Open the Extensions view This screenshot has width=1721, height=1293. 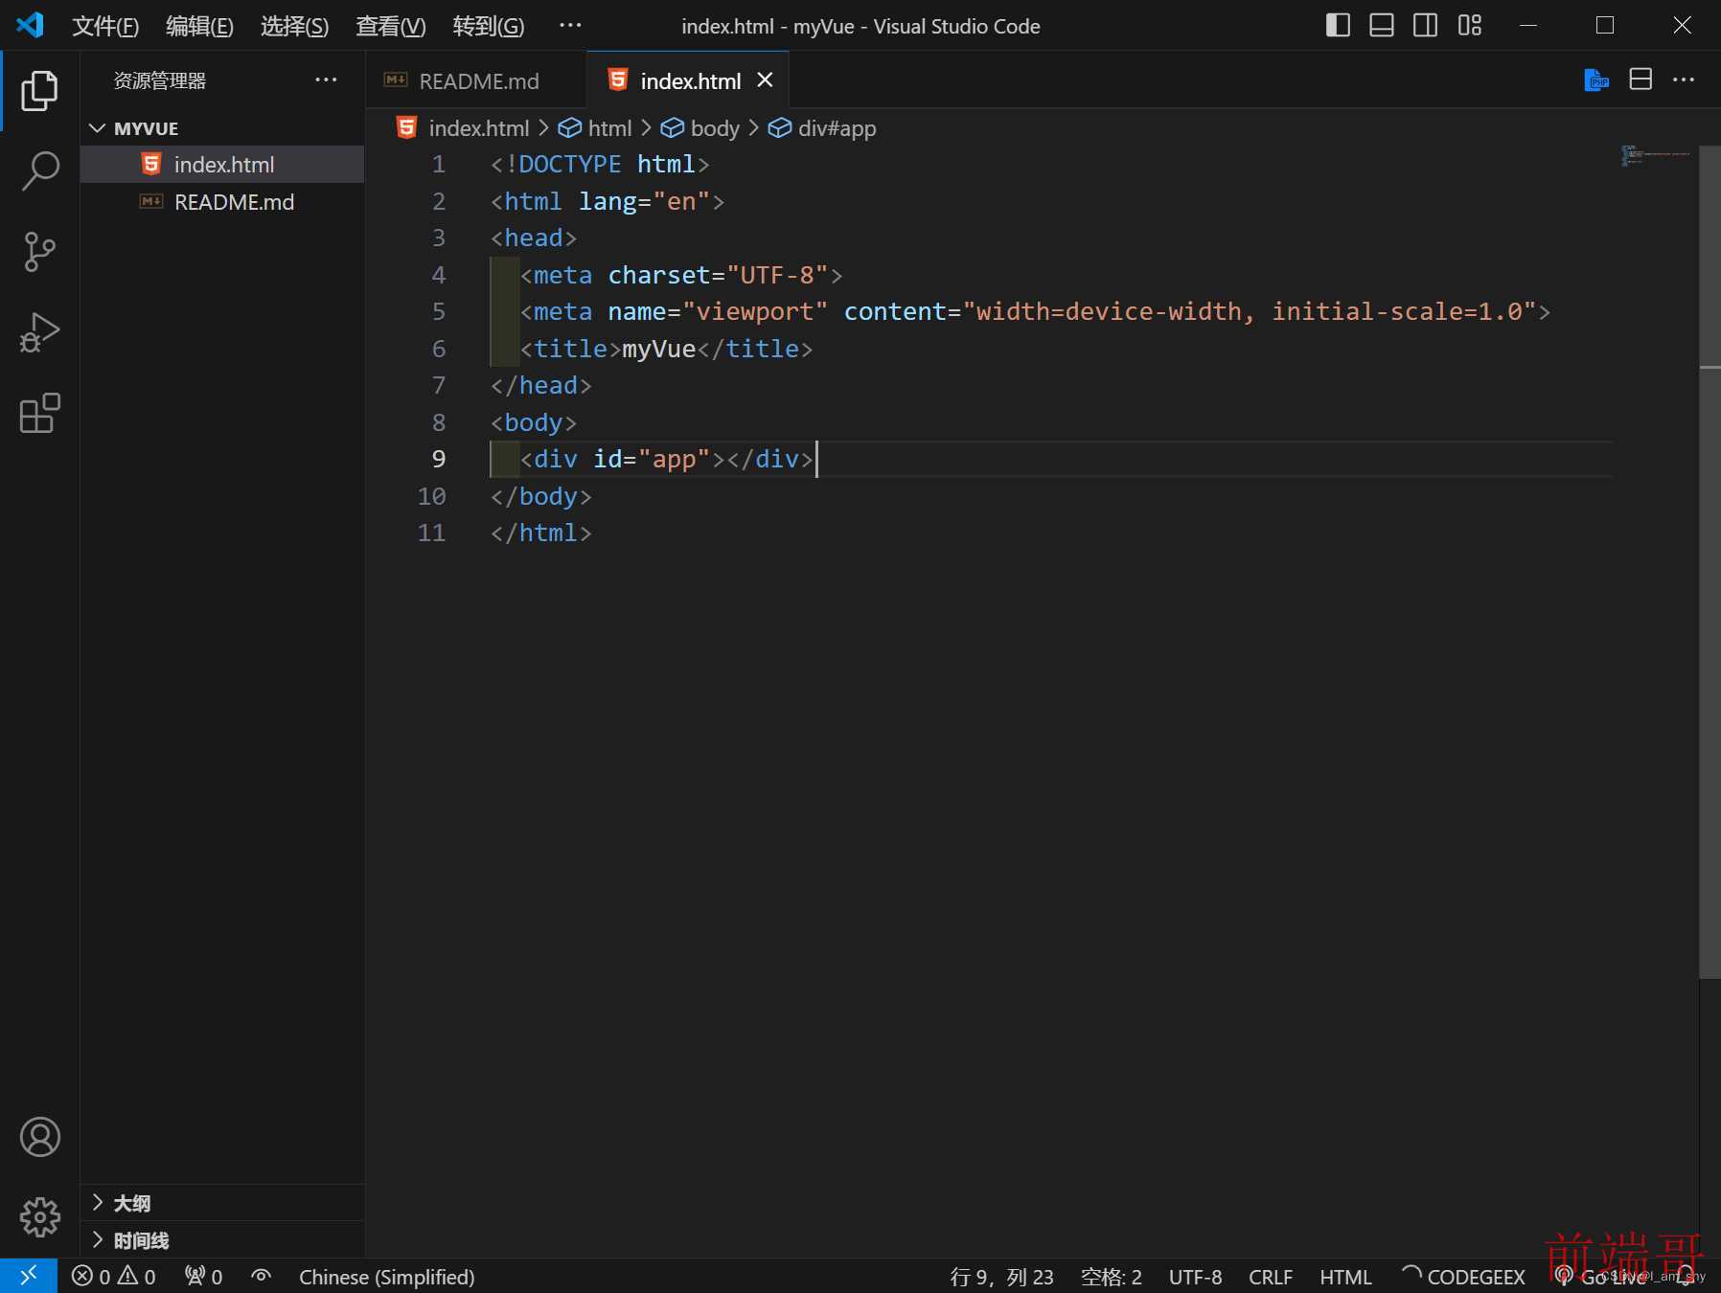[39, 413]
